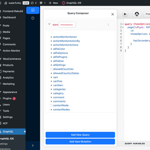
Task: Click the + New admin bar item
Action: (53, 3)
